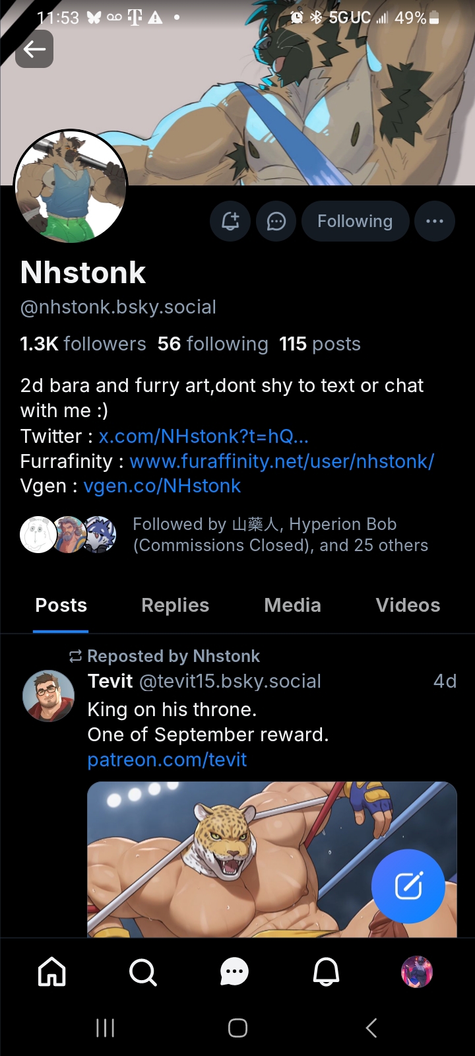
Task: Tap the compose new post button
Action: coord(408,886)
